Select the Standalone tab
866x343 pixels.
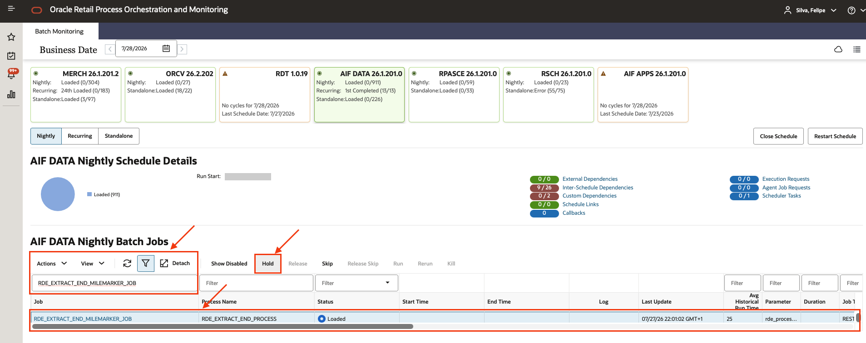coord(119,136)
